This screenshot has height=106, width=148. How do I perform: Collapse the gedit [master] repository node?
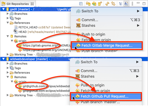pyautogui.click(x=3, y=9)
